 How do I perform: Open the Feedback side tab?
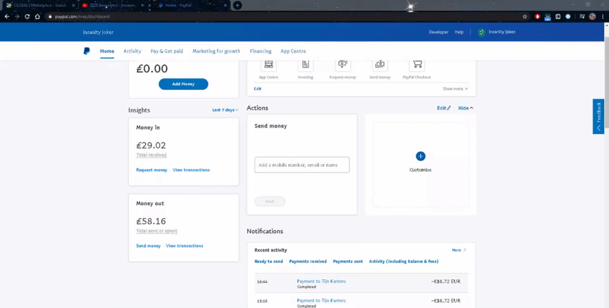(599, 116)
